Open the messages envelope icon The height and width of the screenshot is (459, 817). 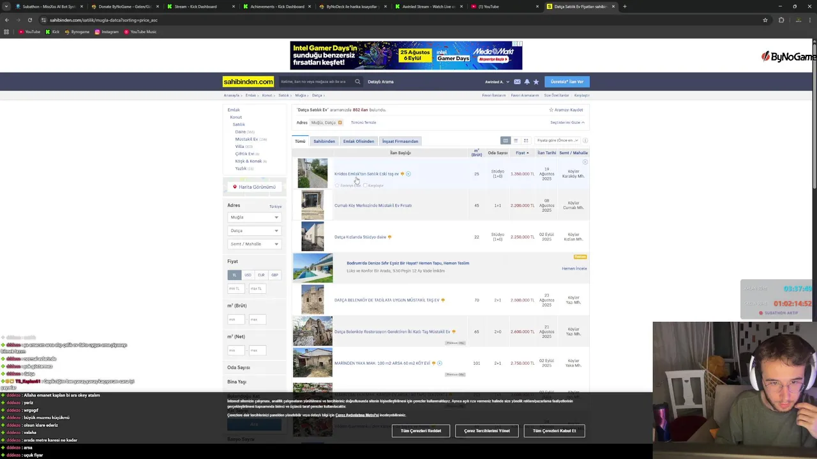coord(517,82)
